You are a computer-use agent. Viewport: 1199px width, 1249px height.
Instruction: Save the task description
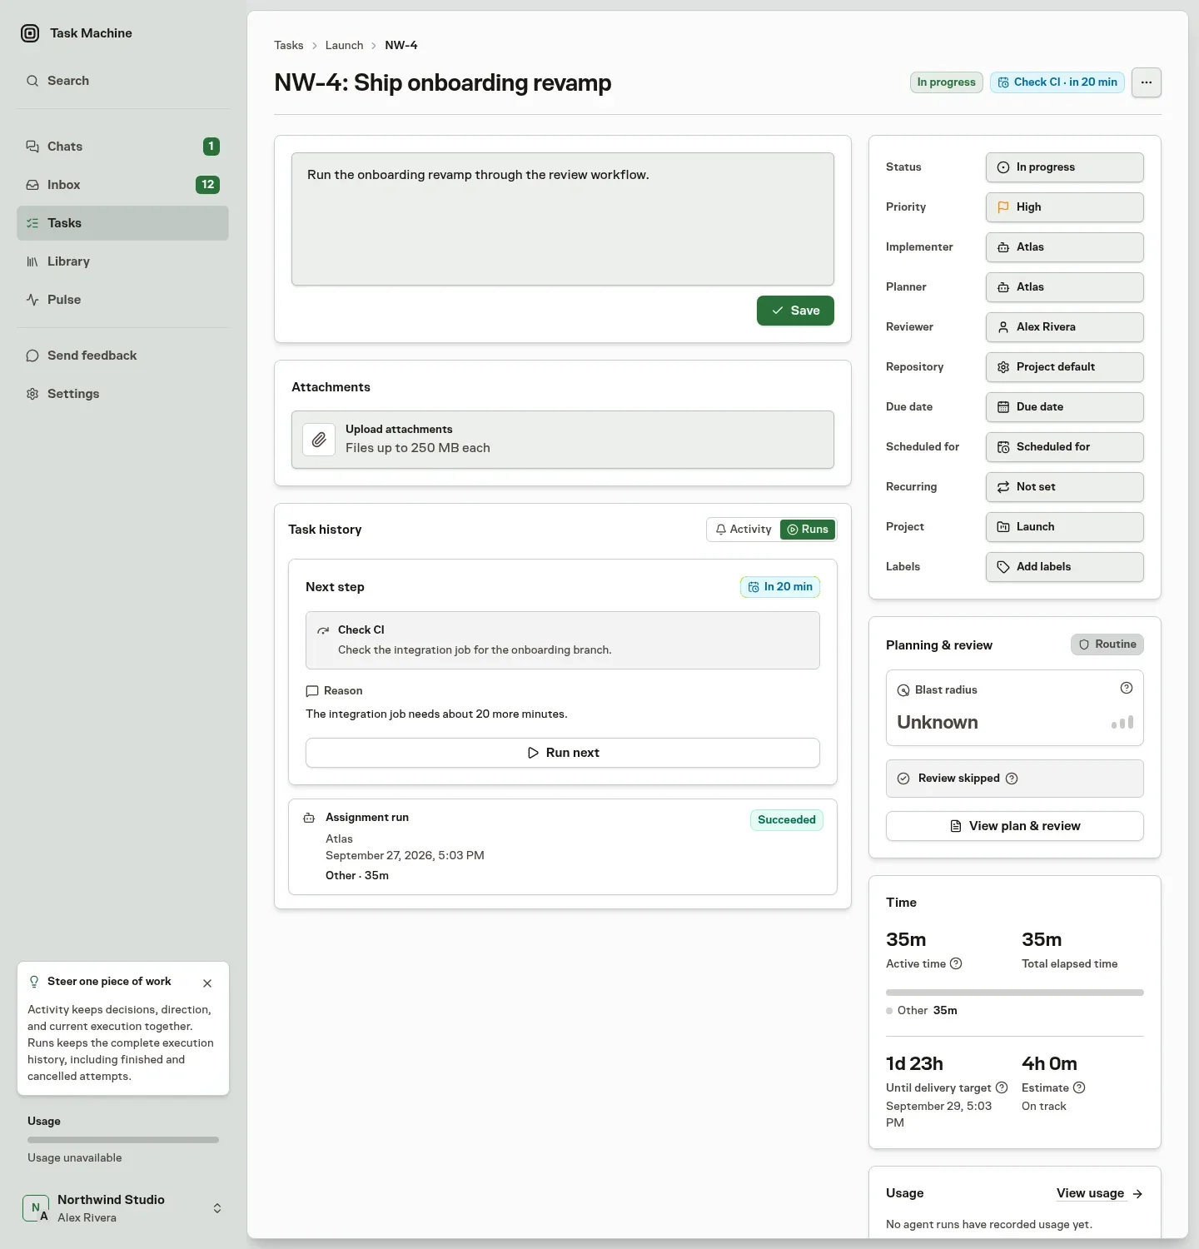tap(795, 311)
